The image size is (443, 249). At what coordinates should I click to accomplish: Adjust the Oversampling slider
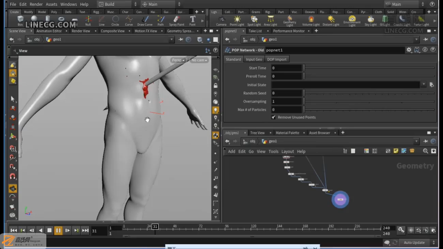369,101
